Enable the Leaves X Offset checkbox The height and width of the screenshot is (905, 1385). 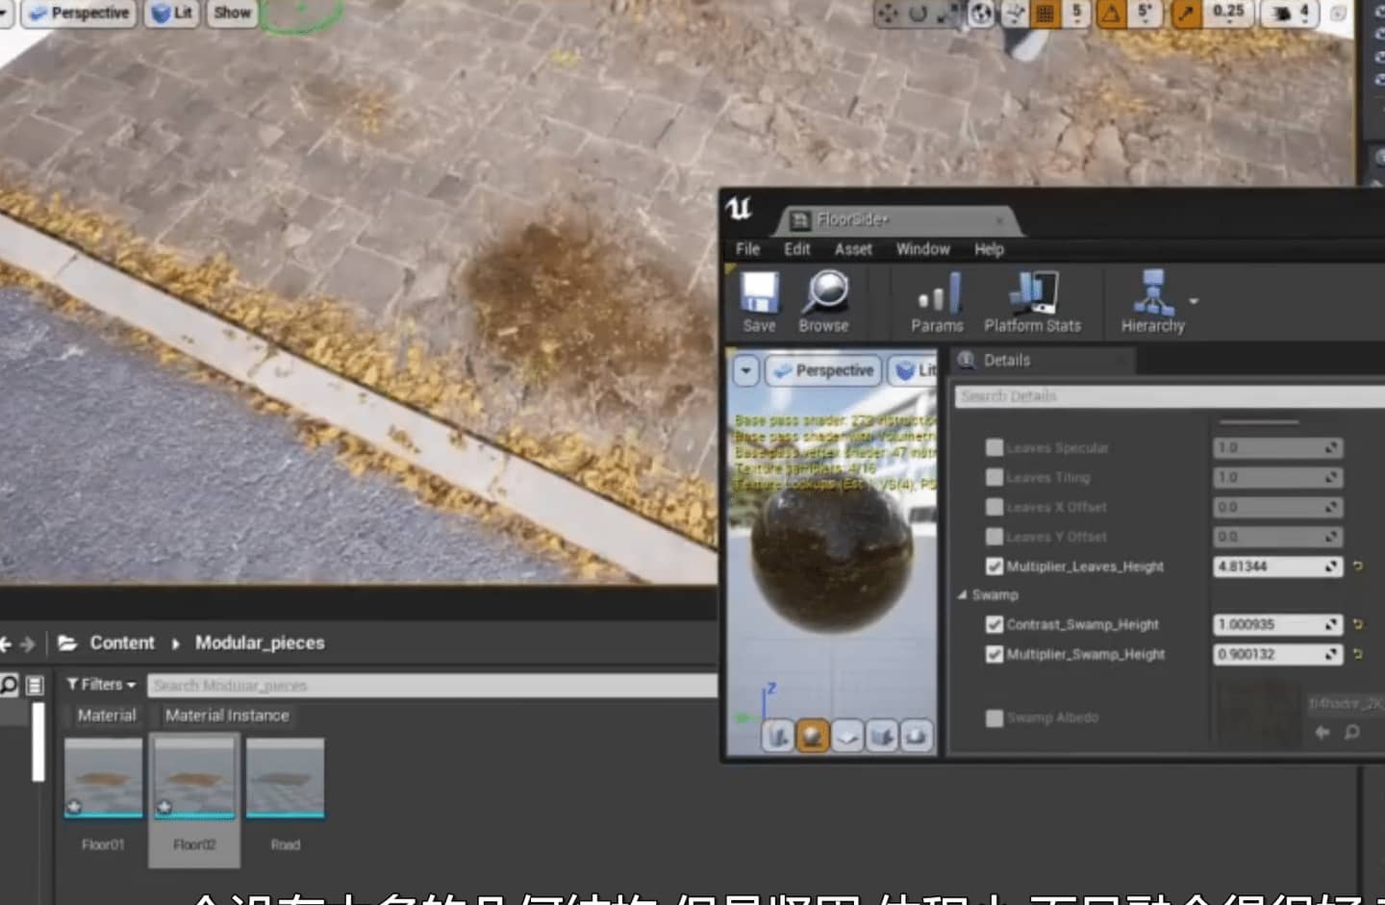pyautogui.click(x=995, y=508)
